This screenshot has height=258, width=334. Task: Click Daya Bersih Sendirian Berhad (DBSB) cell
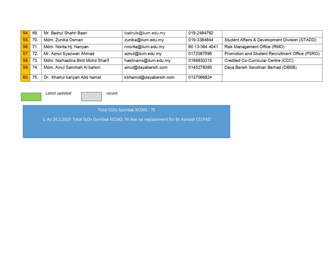click(272, 73)
